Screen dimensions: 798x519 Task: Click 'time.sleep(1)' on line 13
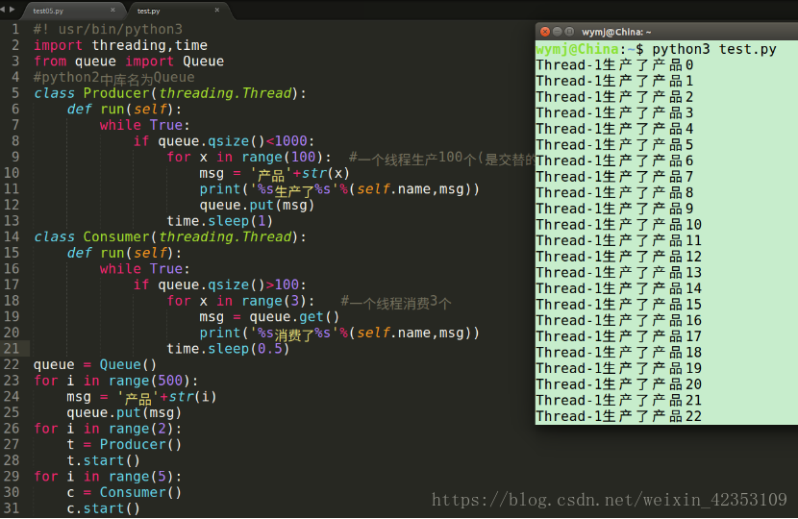(x=220, y=221)
